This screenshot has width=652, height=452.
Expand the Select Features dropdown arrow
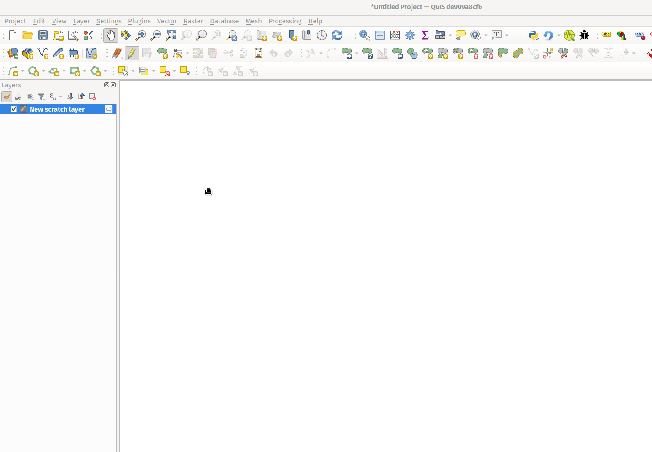[x=133, y=71]
